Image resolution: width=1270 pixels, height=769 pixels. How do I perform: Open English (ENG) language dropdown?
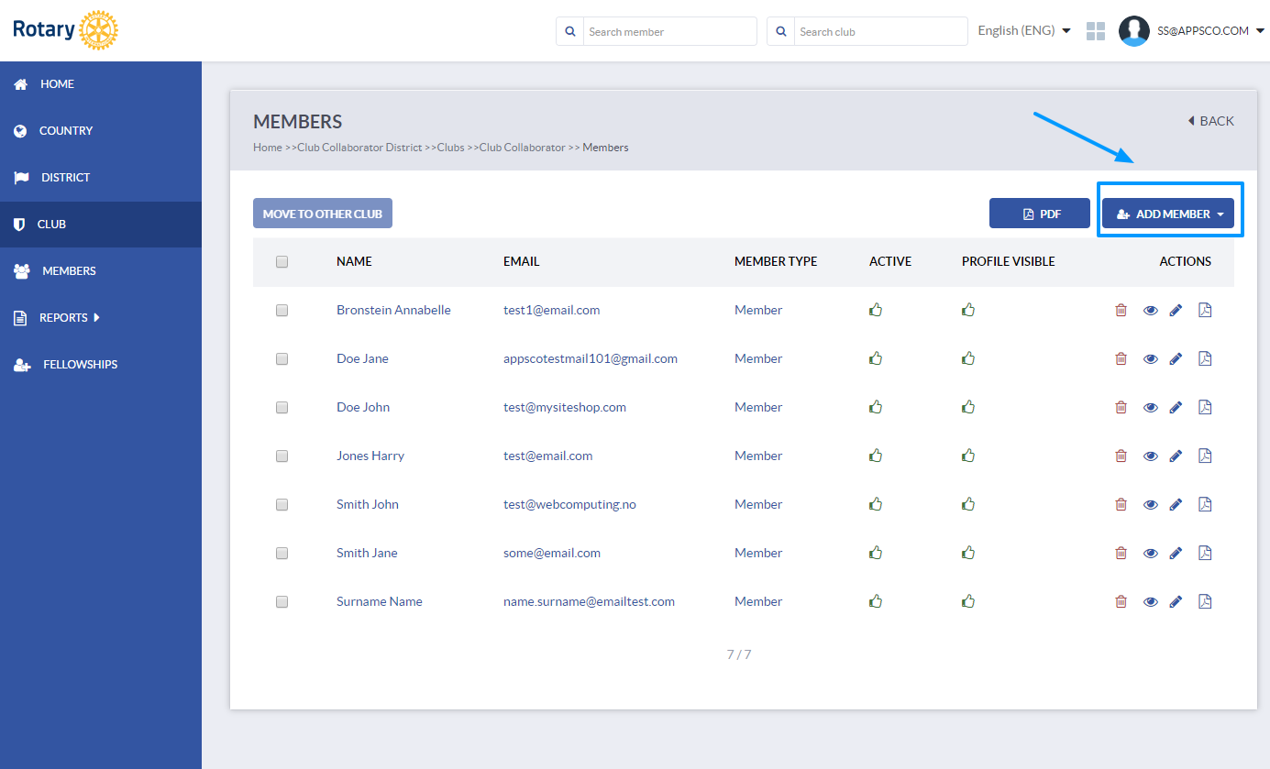tap(1024, 31)
